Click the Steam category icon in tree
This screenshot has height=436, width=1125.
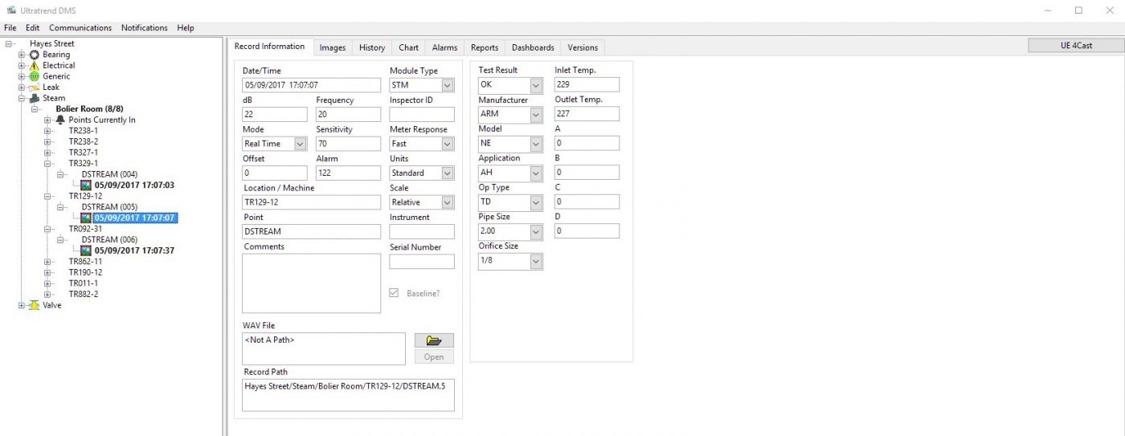[35, 99]
